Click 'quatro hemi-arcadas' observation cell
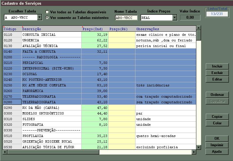This screenshot has height=161, width=233. (x=166, y=136)
